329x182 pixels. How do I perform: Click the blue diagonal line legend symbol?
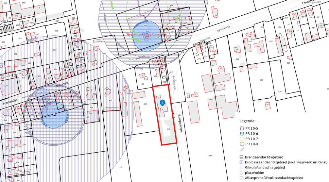[242, 150]
